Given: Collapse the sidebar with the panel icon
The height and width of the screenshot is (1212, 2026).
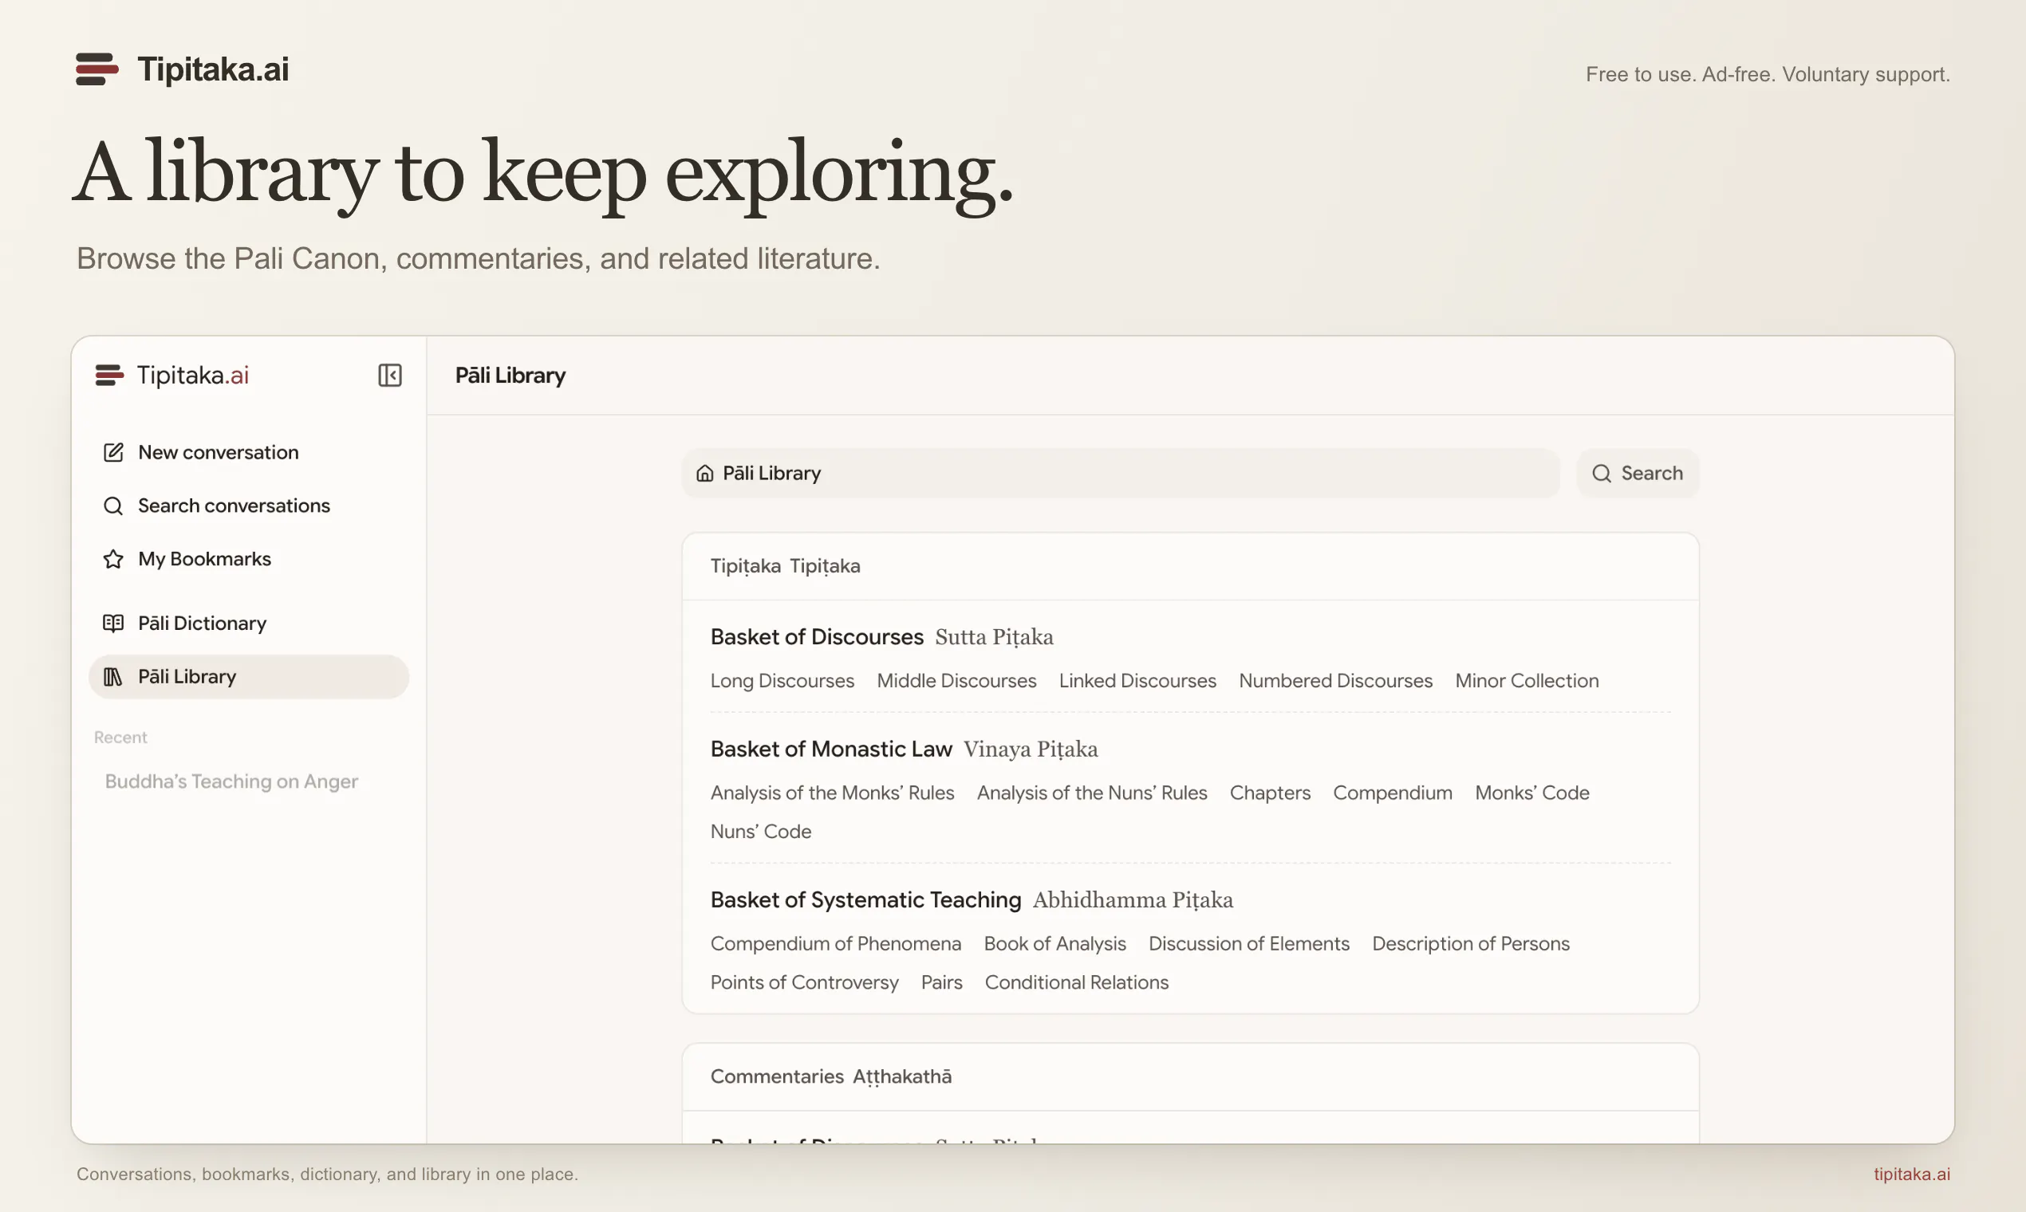Looking at the screenshot, I should click(x=390, y=375).
